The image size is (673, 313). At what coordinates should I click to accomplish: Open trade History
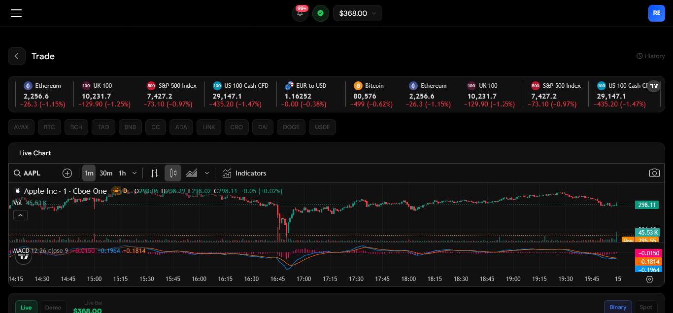coord(651,56)
